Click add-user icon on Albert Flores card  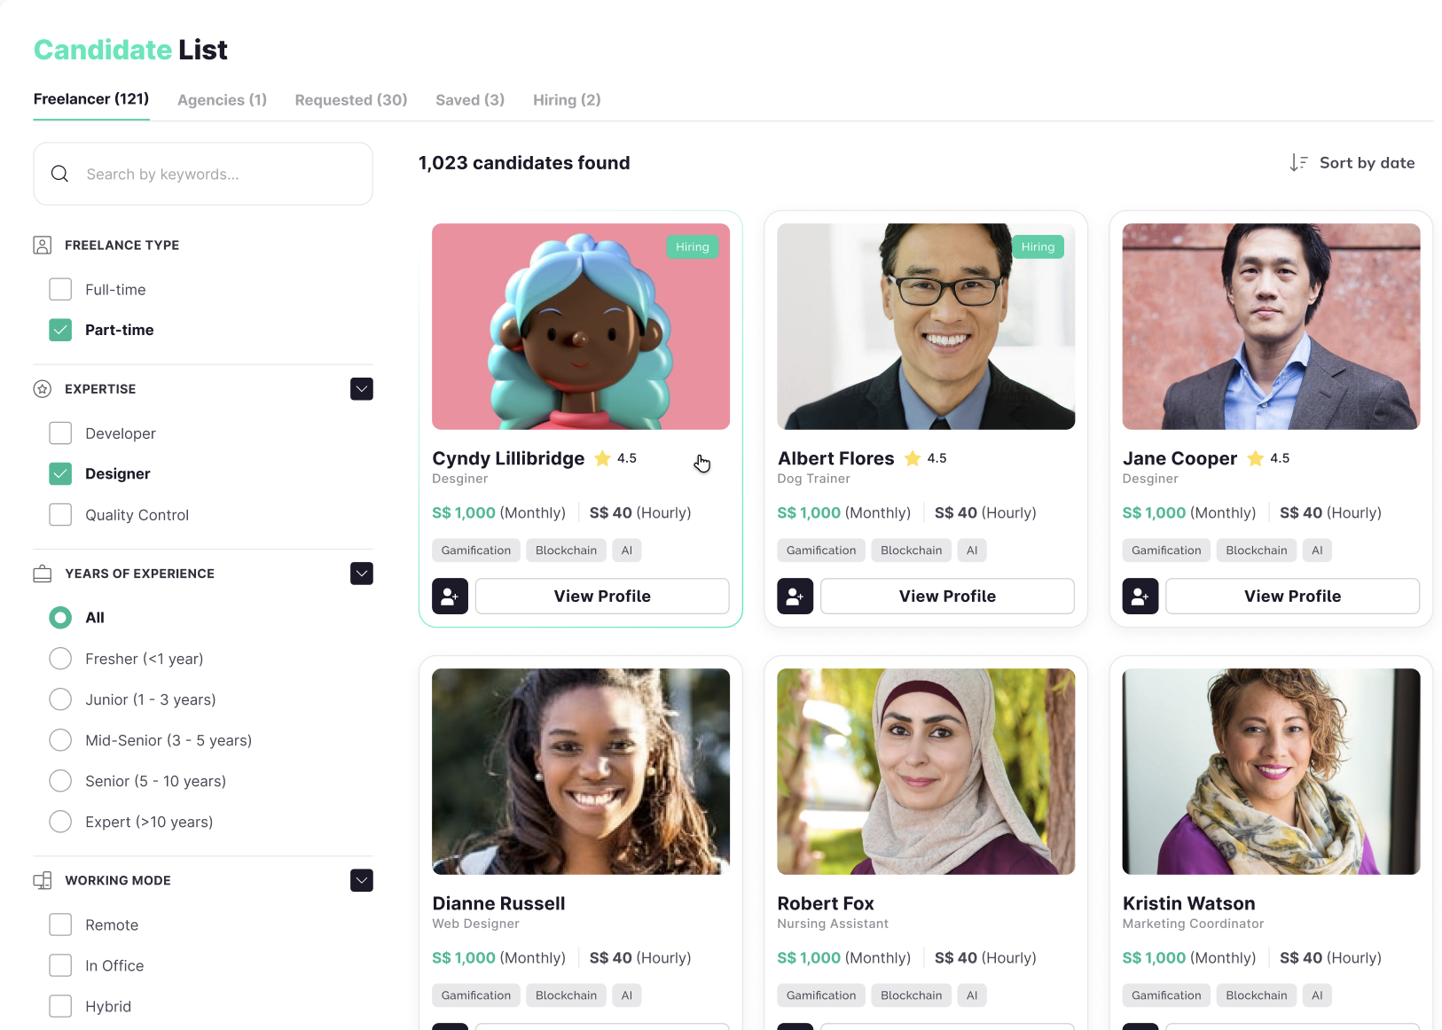coord(795,596)
